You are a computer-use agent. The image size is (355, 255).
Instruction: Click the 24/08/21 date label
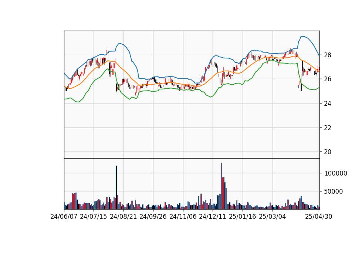tap(124, 217)
